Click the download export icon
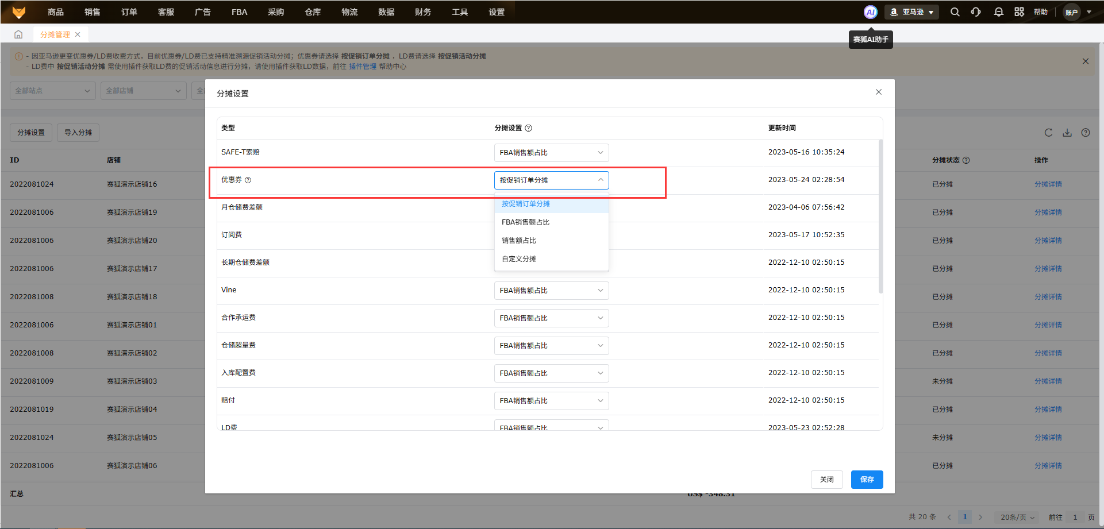Viewport: 1104px width, 529px height. pyautogui.click(x=1067, y=133)
